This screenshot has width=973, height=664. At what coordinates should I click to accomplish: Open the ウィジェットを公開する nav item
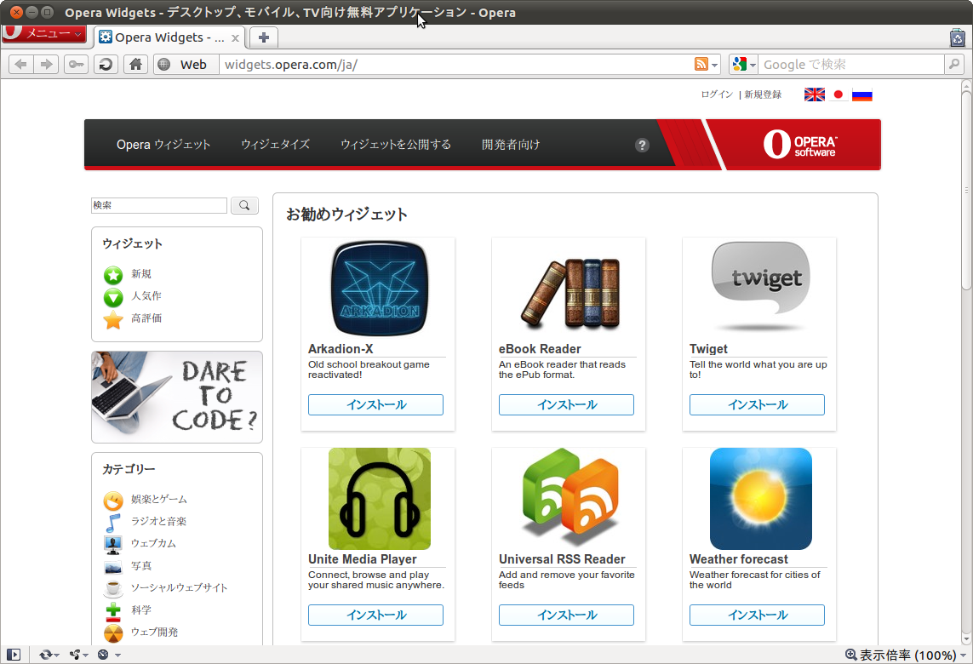396,145
